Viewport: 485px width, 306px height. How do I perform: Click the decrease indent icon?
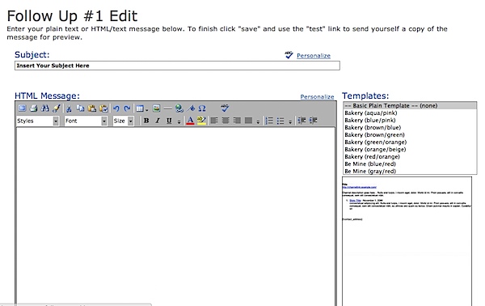click(302, 121)
